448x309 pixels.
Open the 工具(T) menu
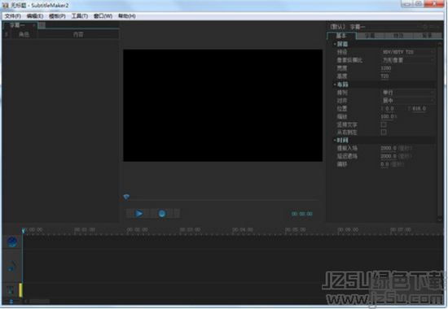(x=80, y=16)
